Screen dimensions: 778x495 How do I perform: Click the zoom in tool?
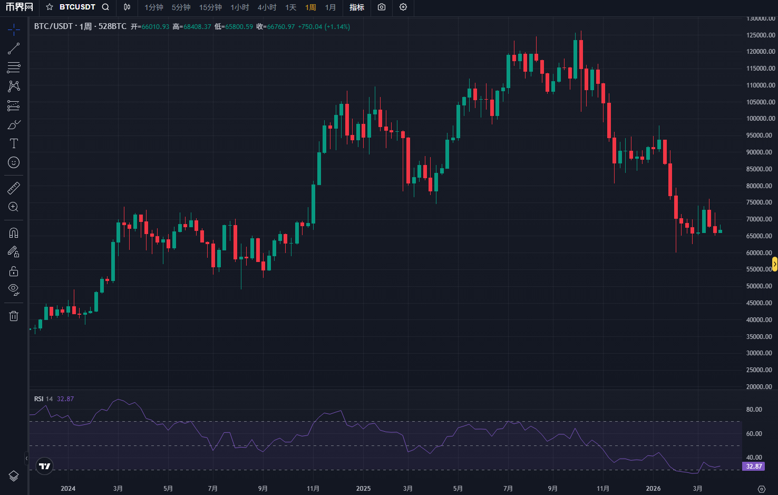pyautogui.click(x=14, y=207)
